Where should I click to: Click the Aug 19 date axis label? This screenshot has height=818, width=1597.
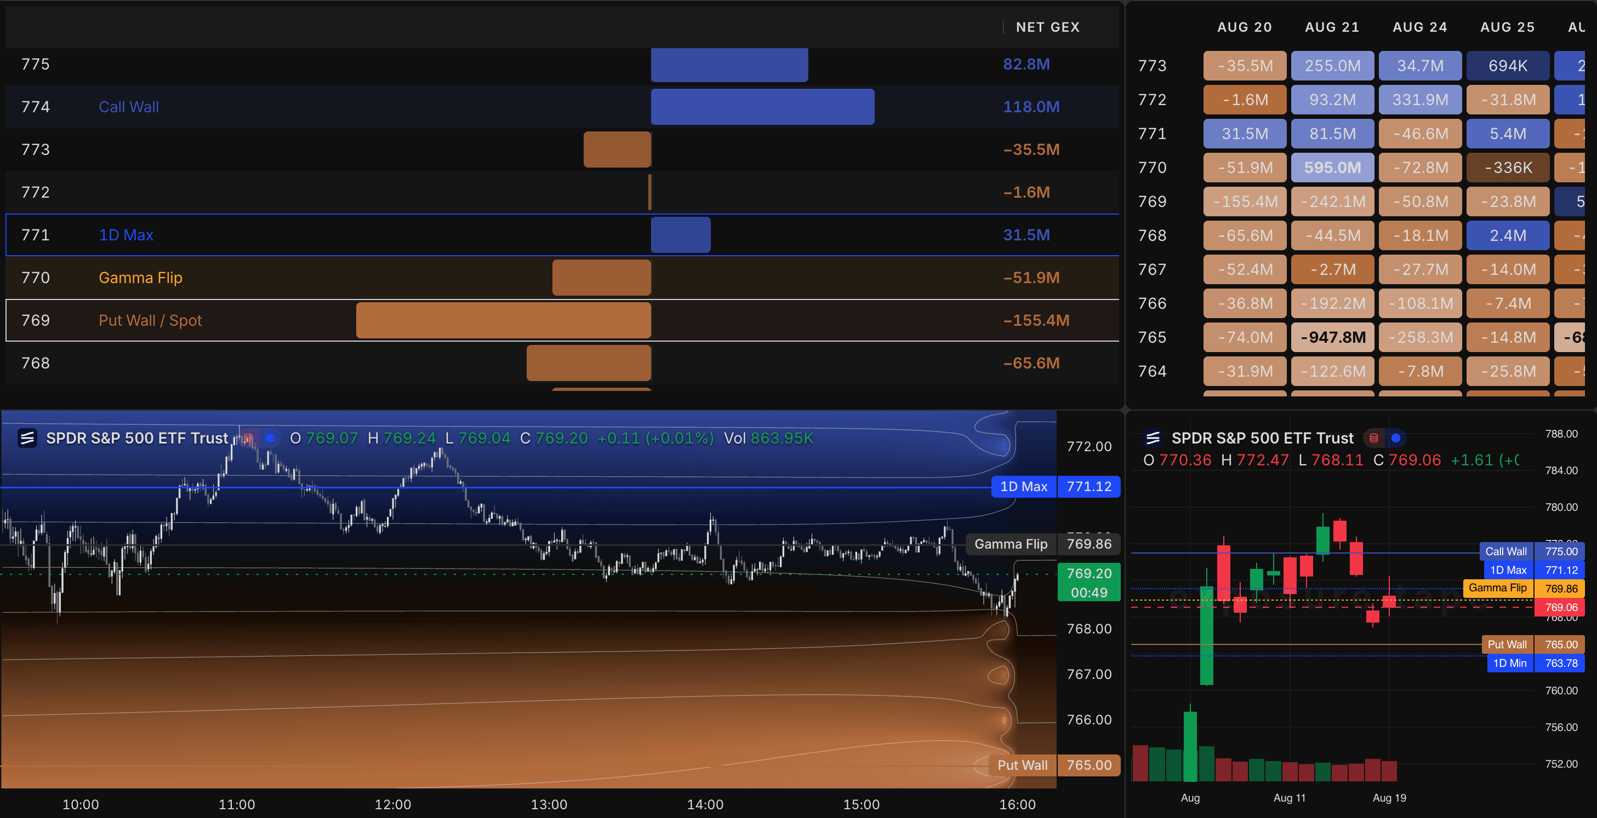[x=1389, y=798]
